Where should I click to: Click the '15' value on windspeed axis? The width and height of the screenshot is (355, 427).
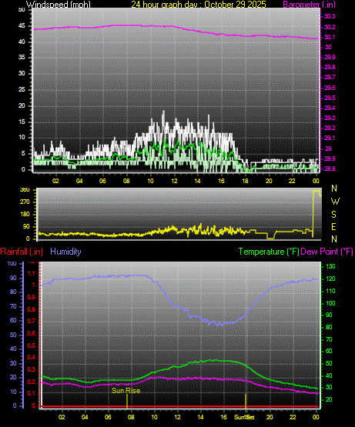[22, 122]
